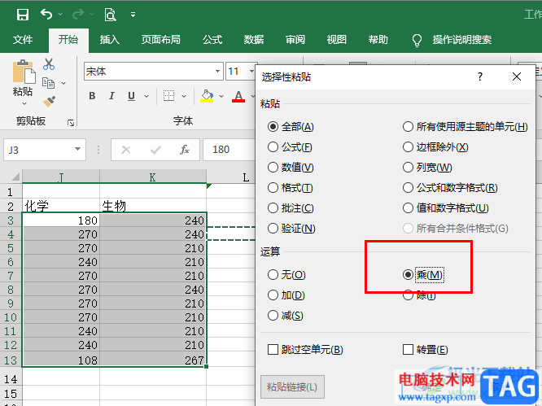Toggle Italic formatting

[x=111, y=96]
